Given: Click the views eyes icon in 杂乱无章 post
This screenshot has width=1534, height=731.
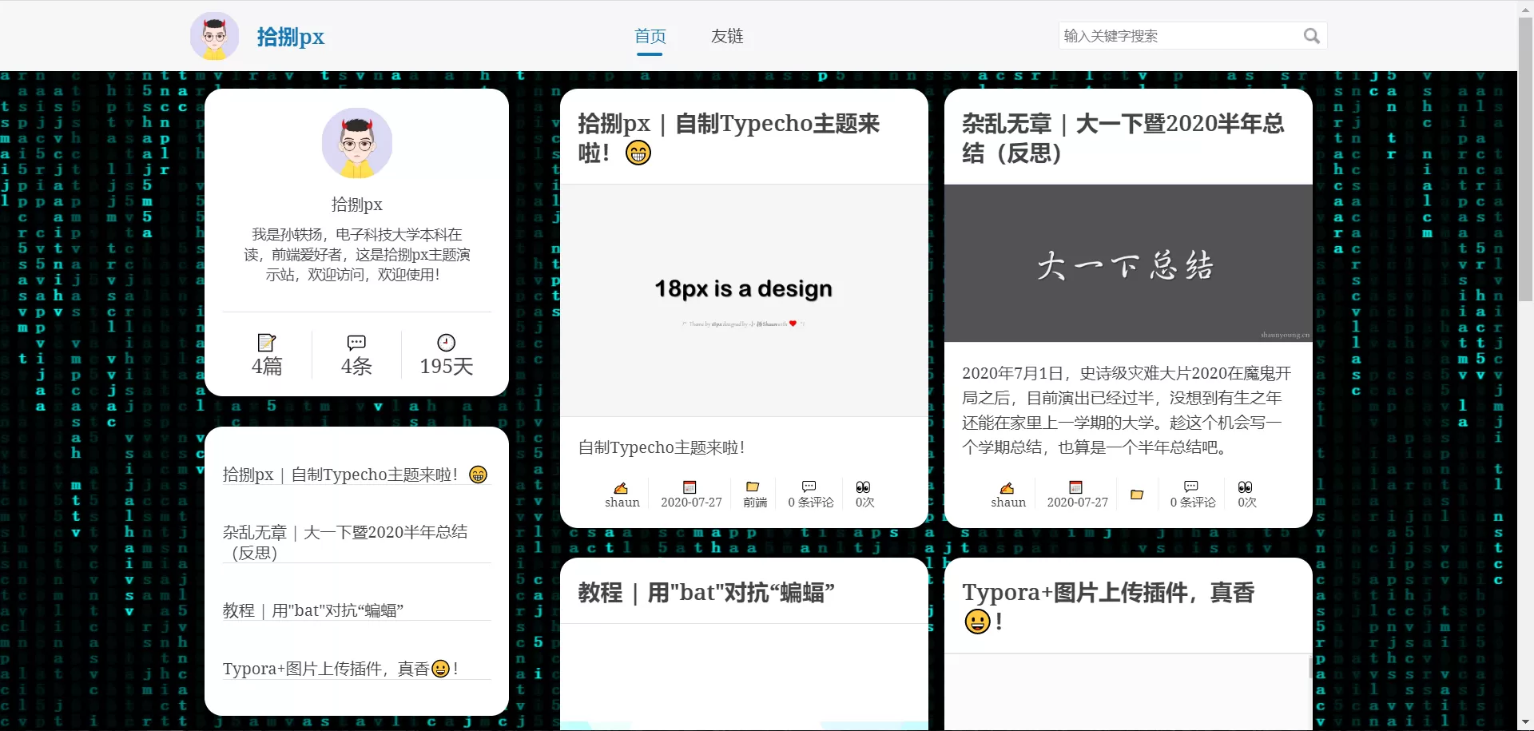Looking at the screenshot, I should pos(1246,487).
